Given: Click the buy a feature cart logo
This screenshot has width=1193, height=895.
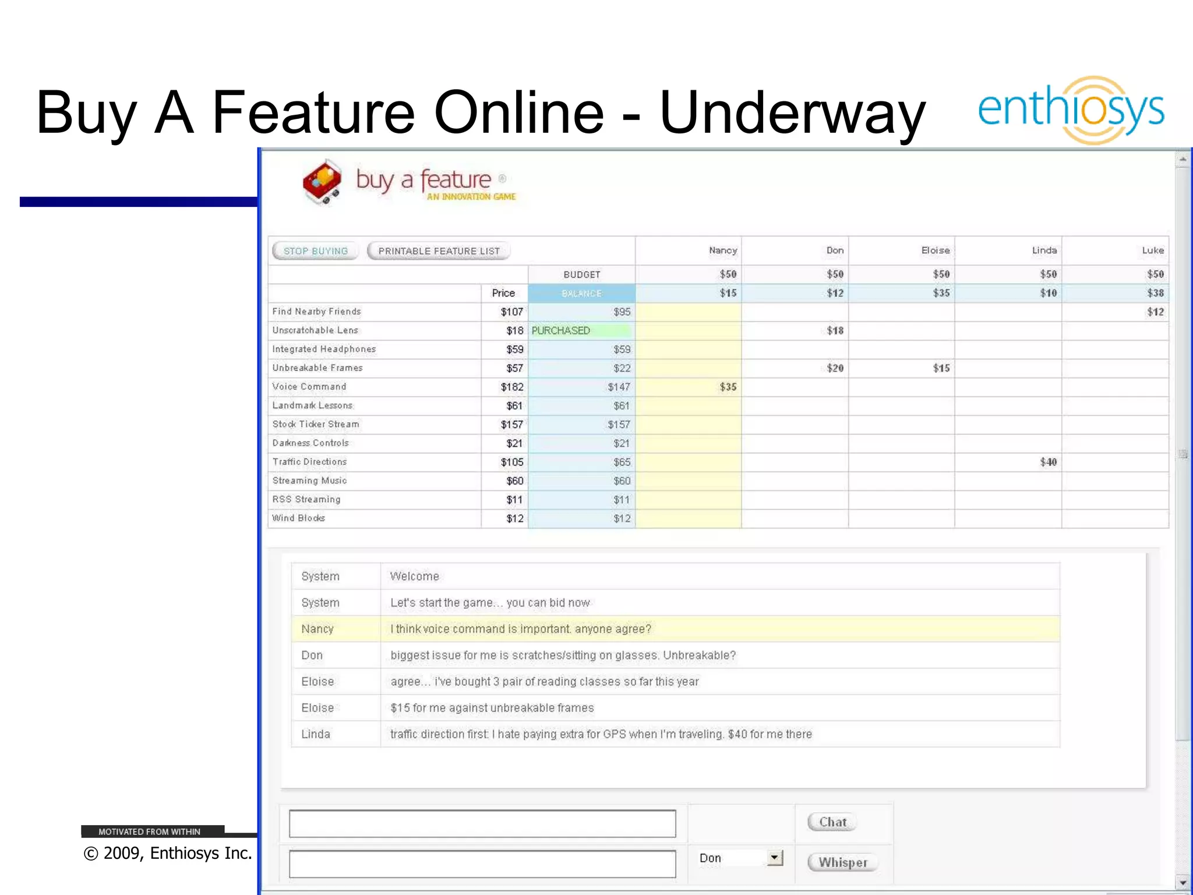Looking at the screenshot, I should [322, 182].
